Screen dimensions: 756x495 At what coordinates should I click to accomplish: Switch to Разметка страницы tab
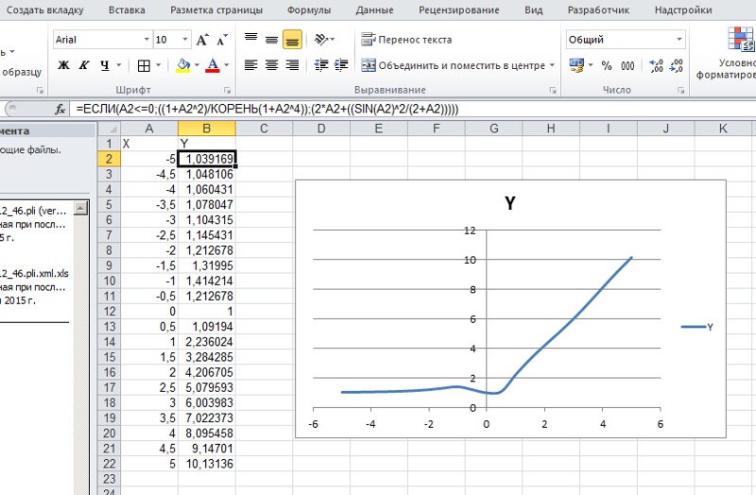(x=216, y=10)
